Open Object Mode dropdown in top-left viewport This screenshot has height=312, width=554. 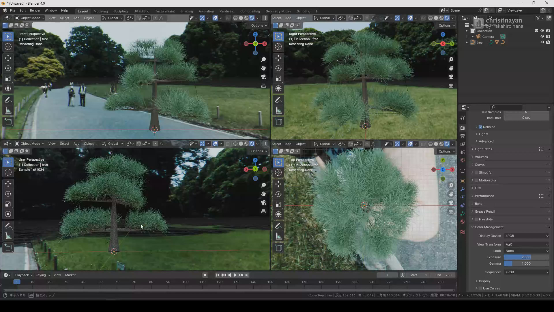click(29, 18)
